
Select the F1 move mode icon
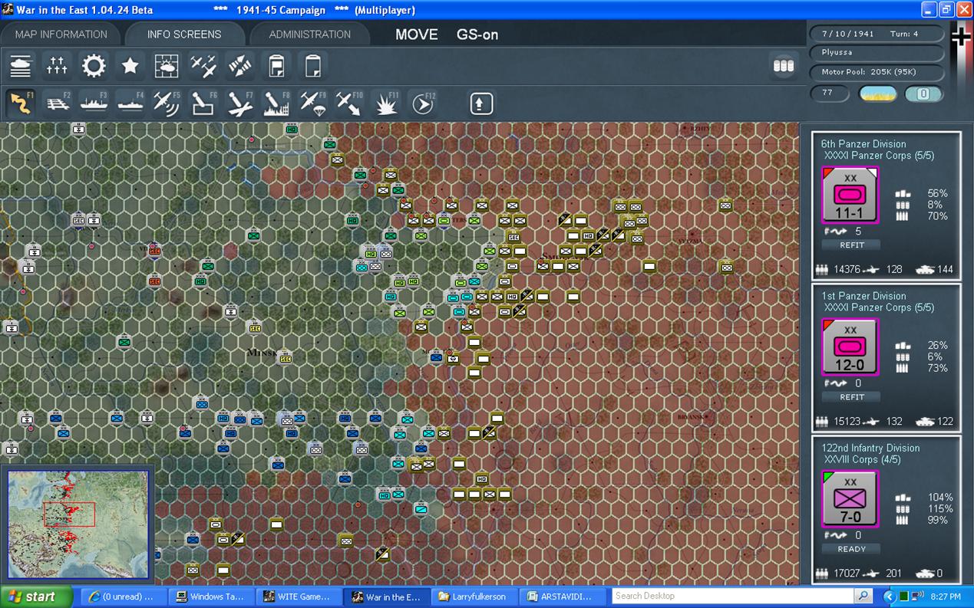(x=21, y=103)
